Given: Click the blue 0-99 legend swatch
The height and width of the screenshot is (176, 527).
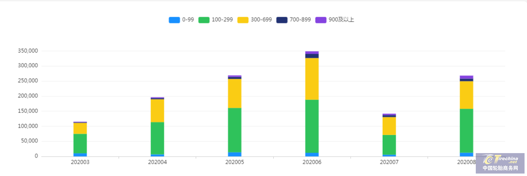Looking at the screenshot, I should point(174,20).
